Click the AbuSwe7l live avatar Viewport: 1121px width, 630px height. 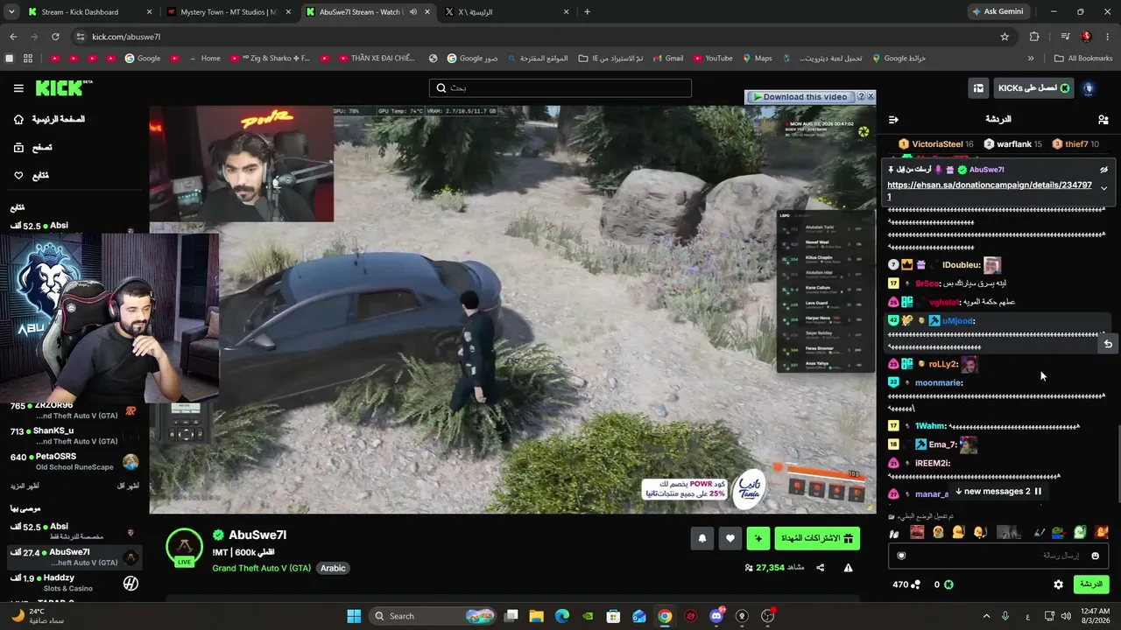(x=184, y=548)
